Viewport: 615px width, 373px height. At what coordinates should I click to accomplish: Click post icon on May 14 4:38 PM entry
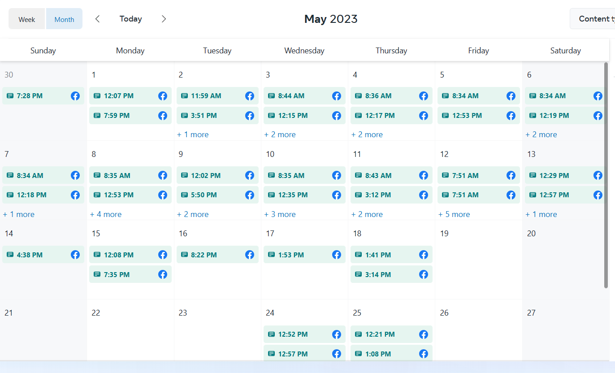click(x=10, y=255)
